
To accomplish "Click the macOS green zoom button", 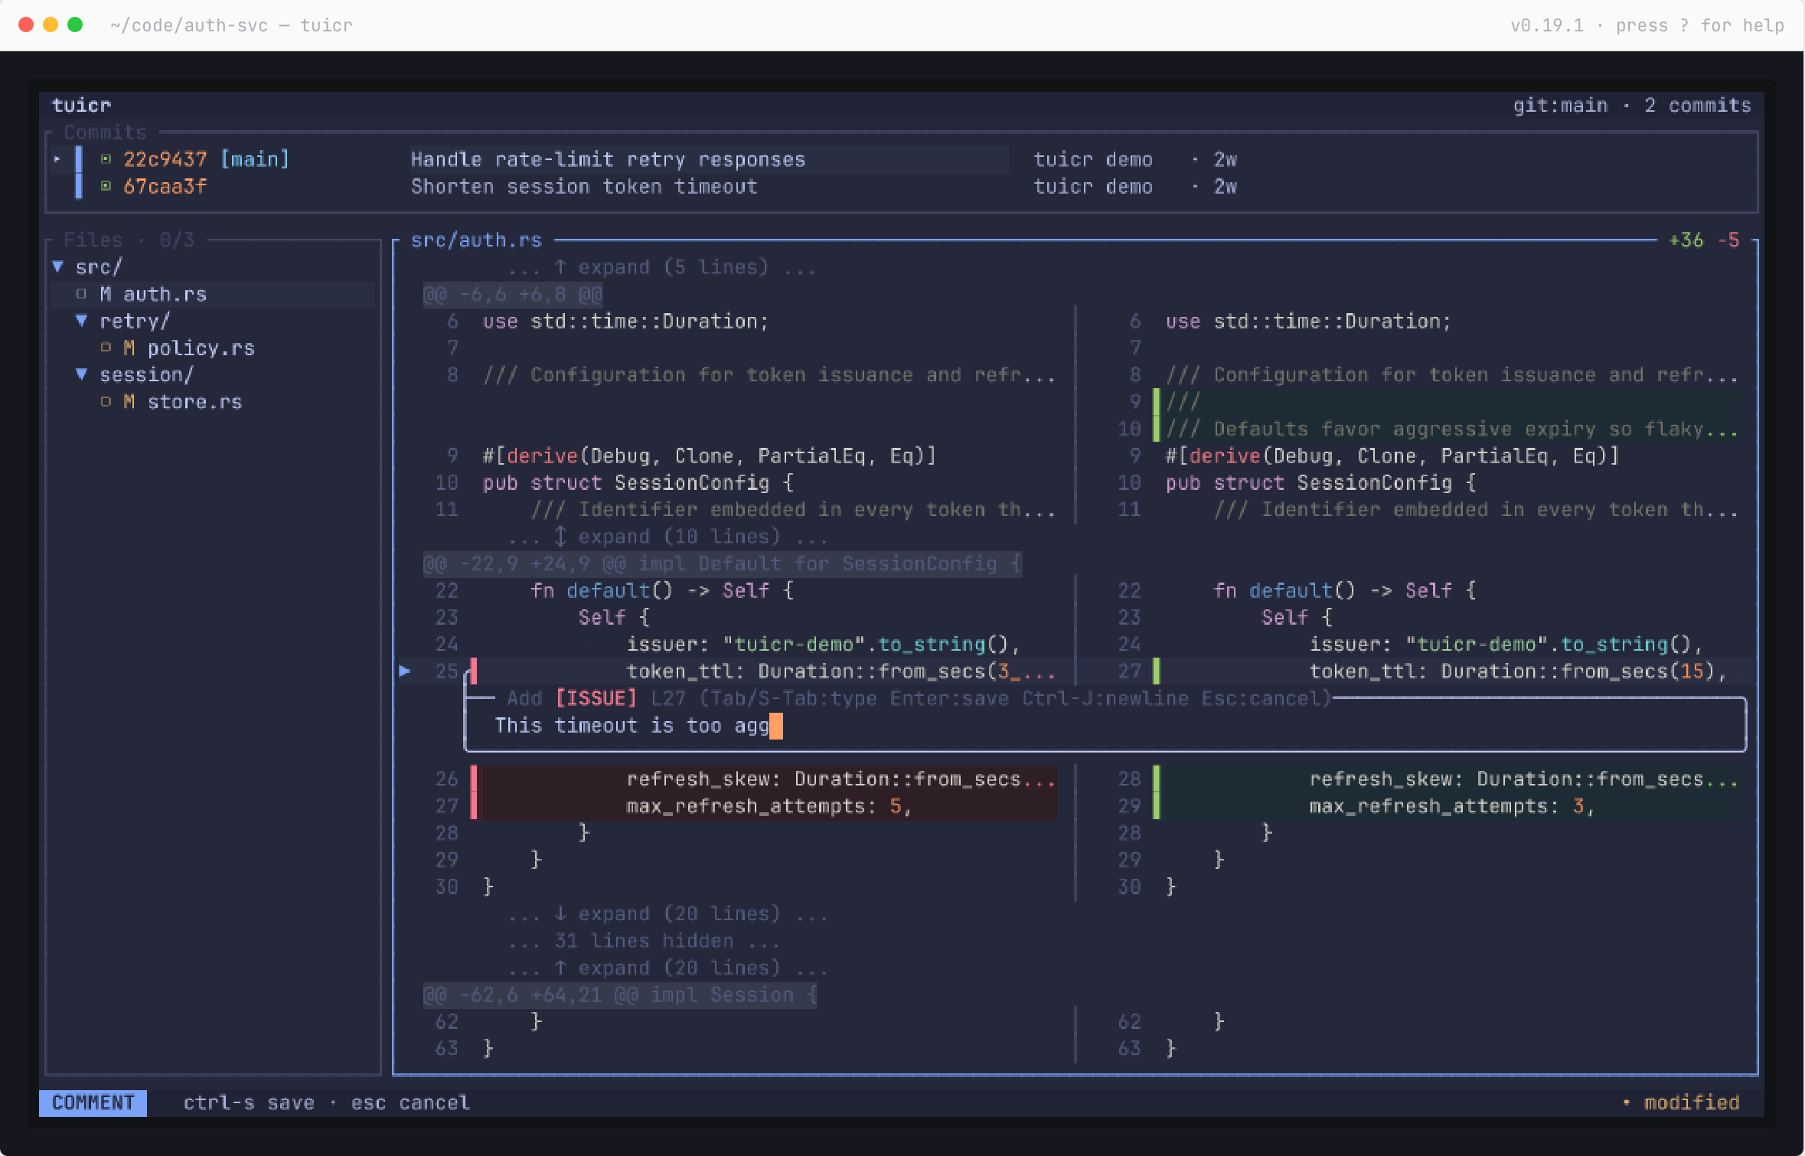I will 75,24.
